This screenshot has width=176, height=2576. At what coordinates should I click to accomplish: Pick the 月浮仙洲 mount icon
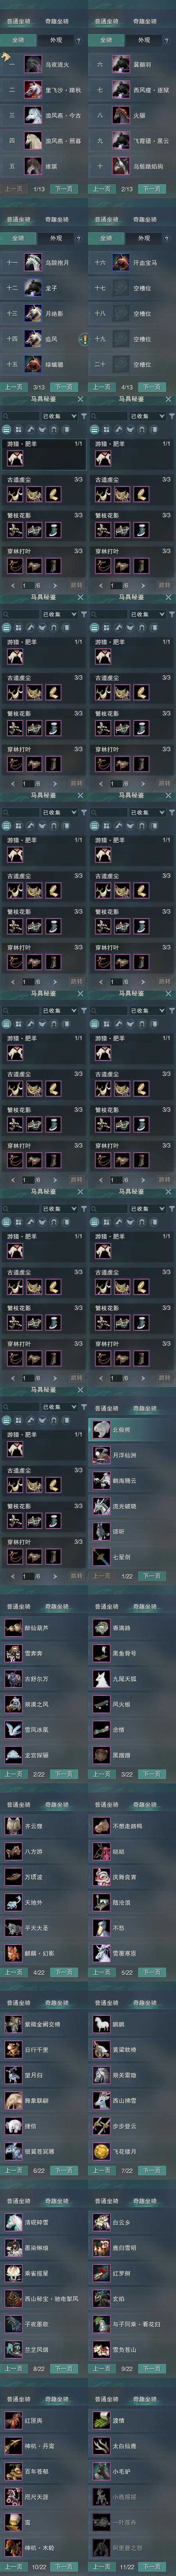(100, 1455)
